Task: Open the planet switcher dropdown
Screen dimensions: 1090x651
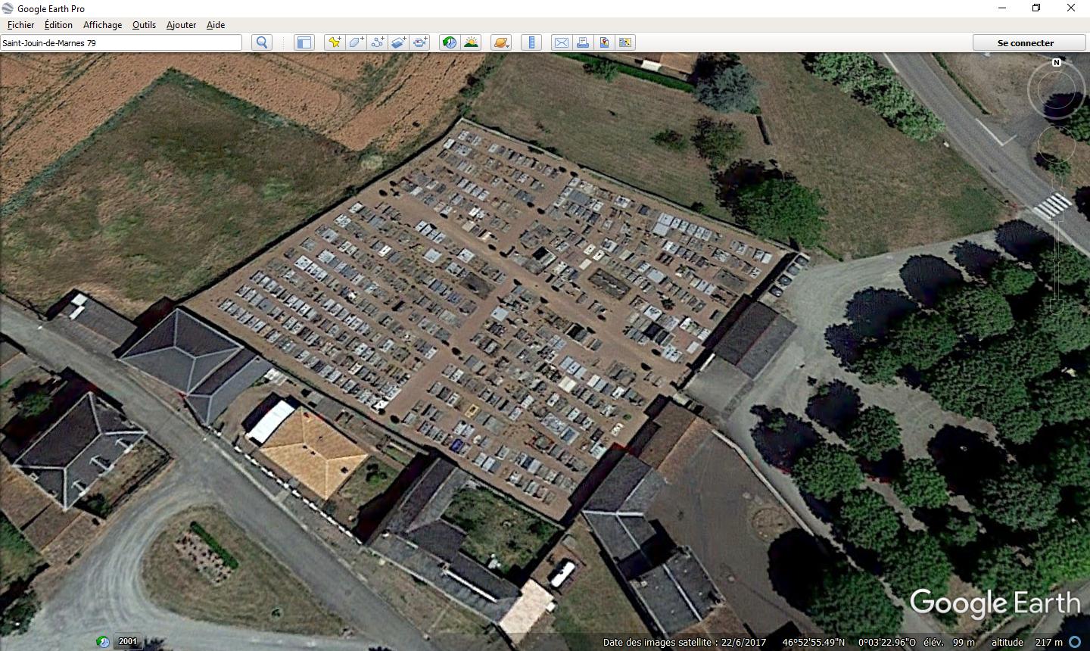Action: point(501,42)
